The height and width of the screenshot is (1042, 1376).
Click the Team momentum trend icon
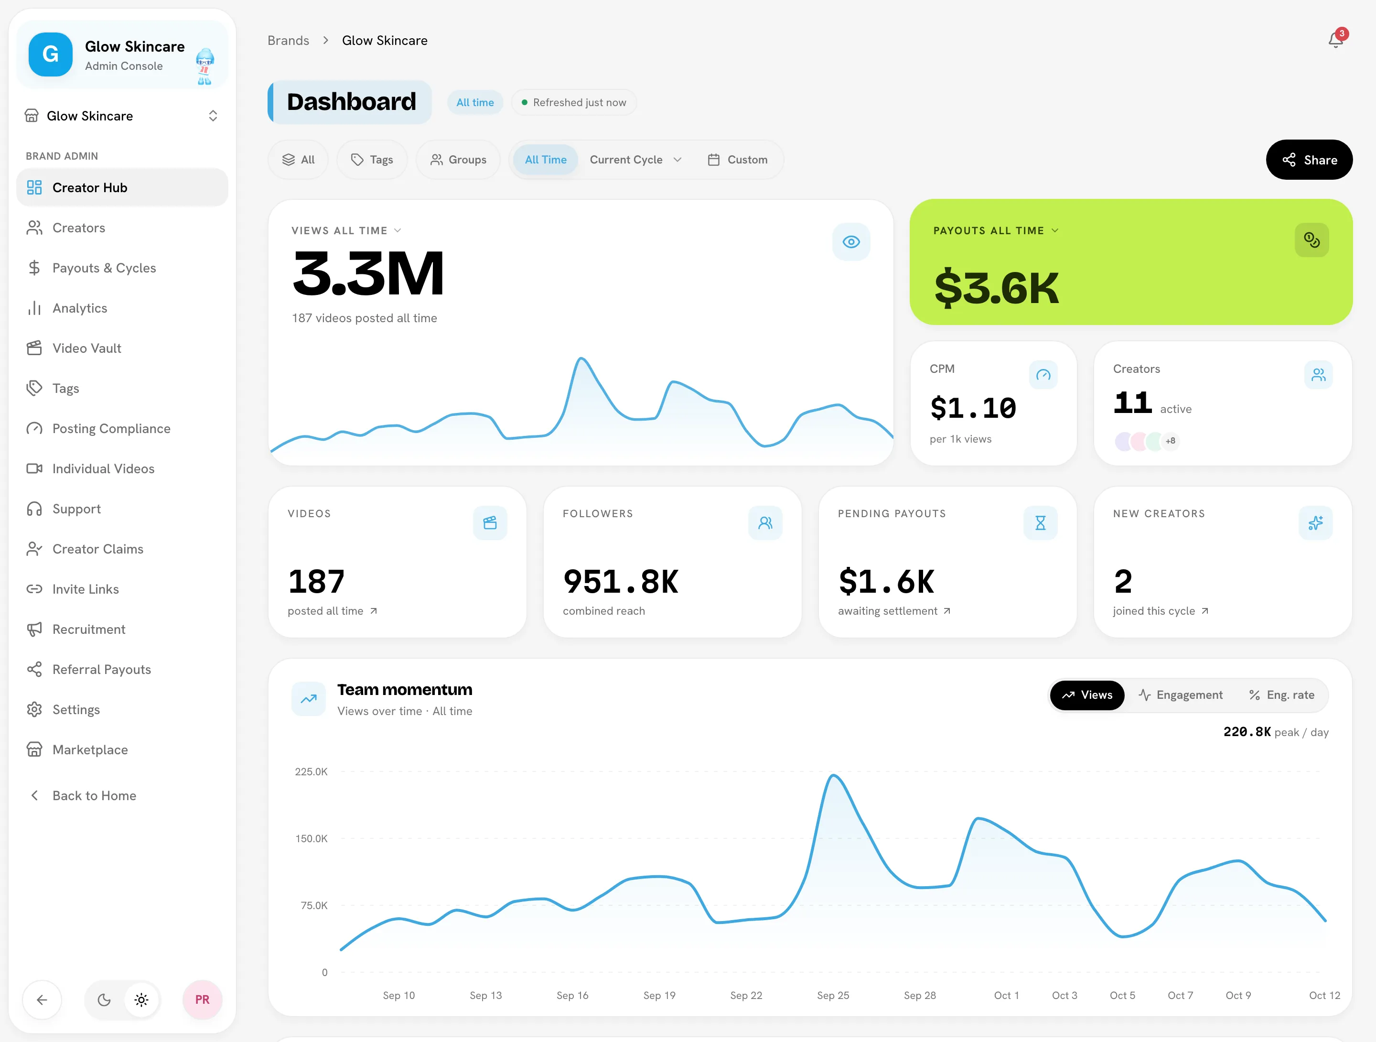tap(309, 699)
